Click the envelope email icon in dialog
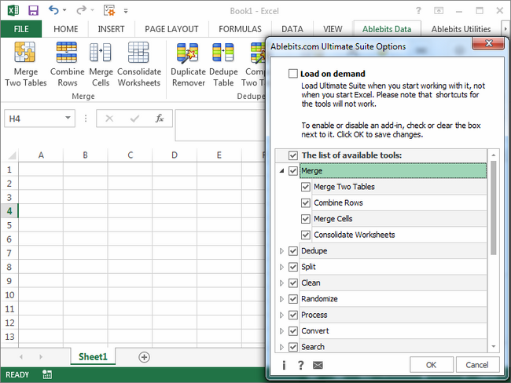511x383 pixels. pos(318,365)
